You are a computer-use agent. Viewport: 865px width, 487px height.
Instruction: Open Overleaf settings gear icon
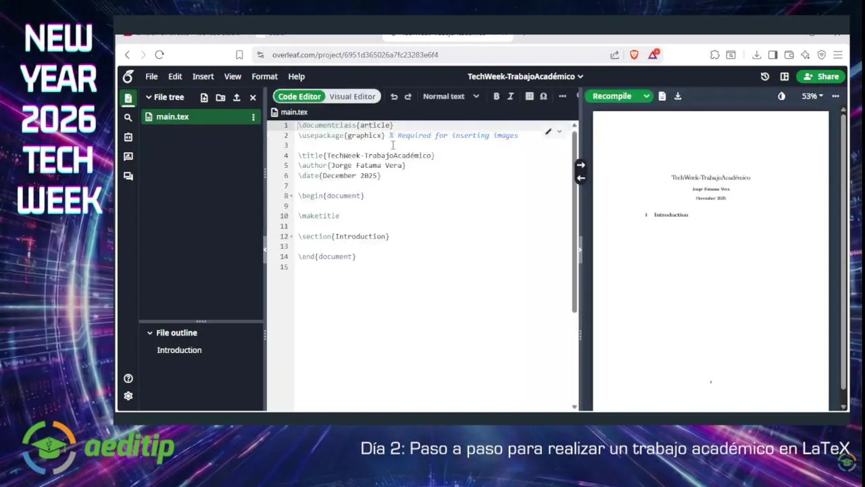tap(128, 396)
